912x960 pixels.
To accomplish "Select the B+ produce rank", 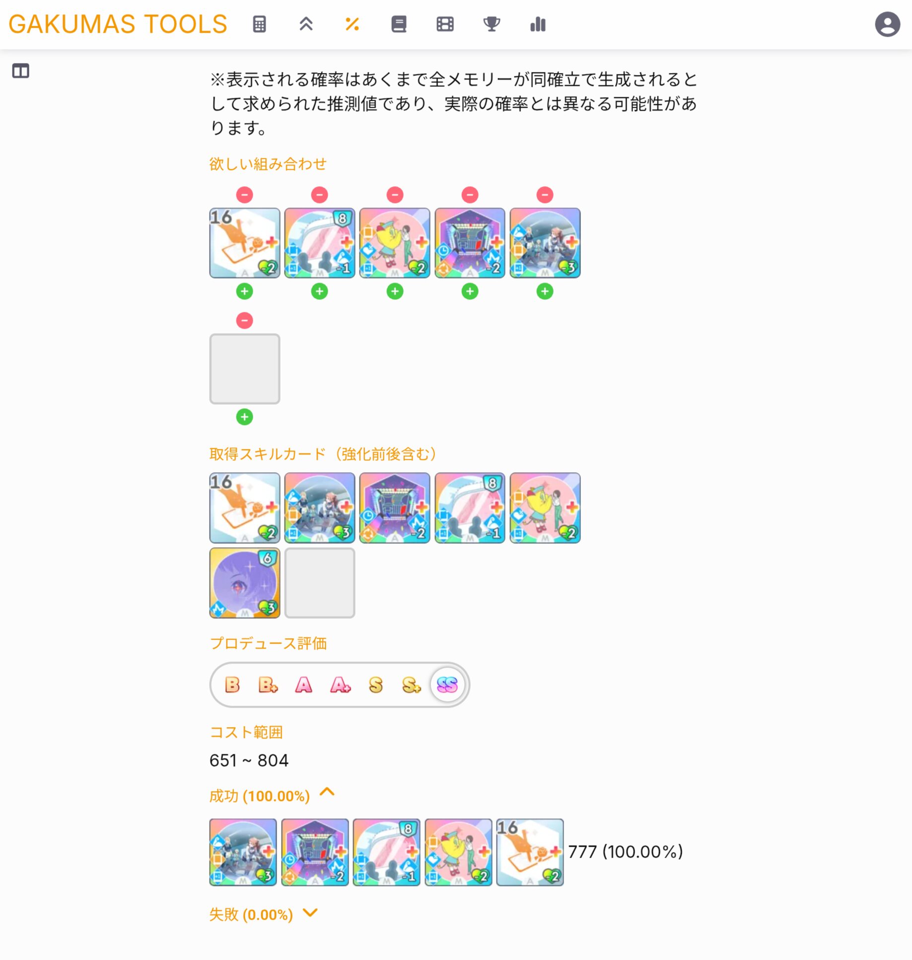I will [268, 685].
